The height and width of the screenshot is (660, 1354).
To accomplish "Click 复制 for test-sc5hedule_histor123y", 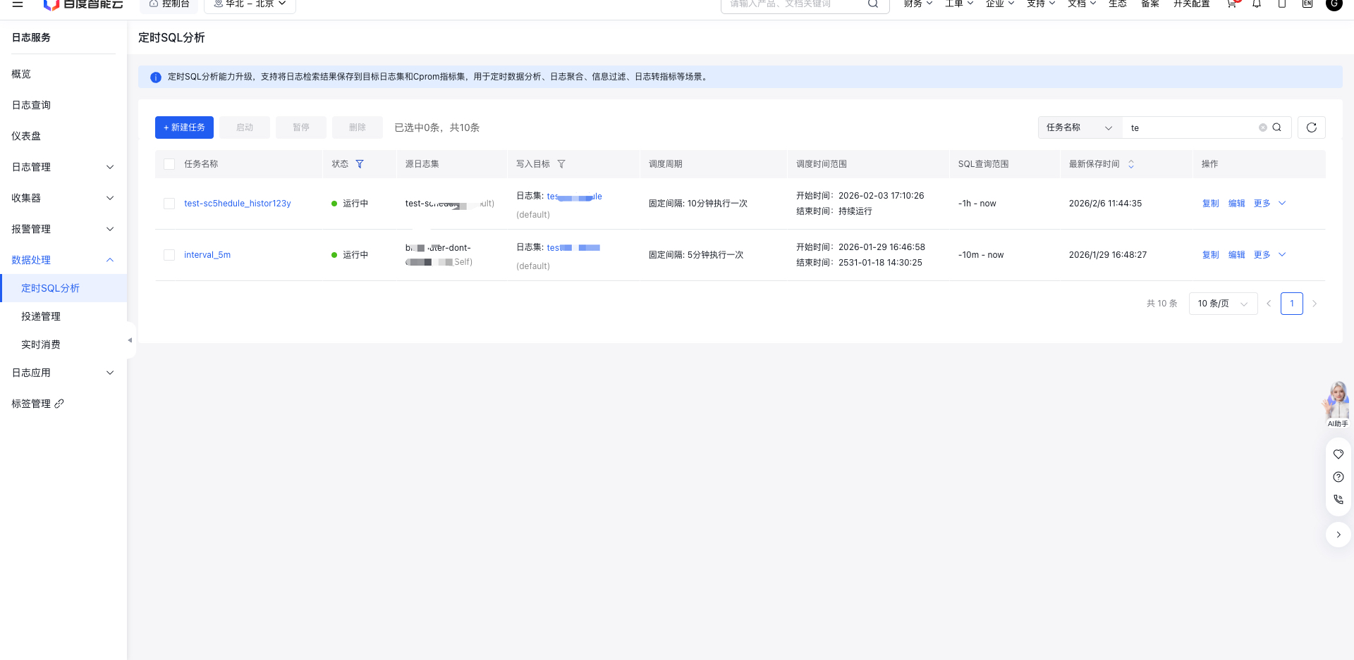I will coord(1211,204).
